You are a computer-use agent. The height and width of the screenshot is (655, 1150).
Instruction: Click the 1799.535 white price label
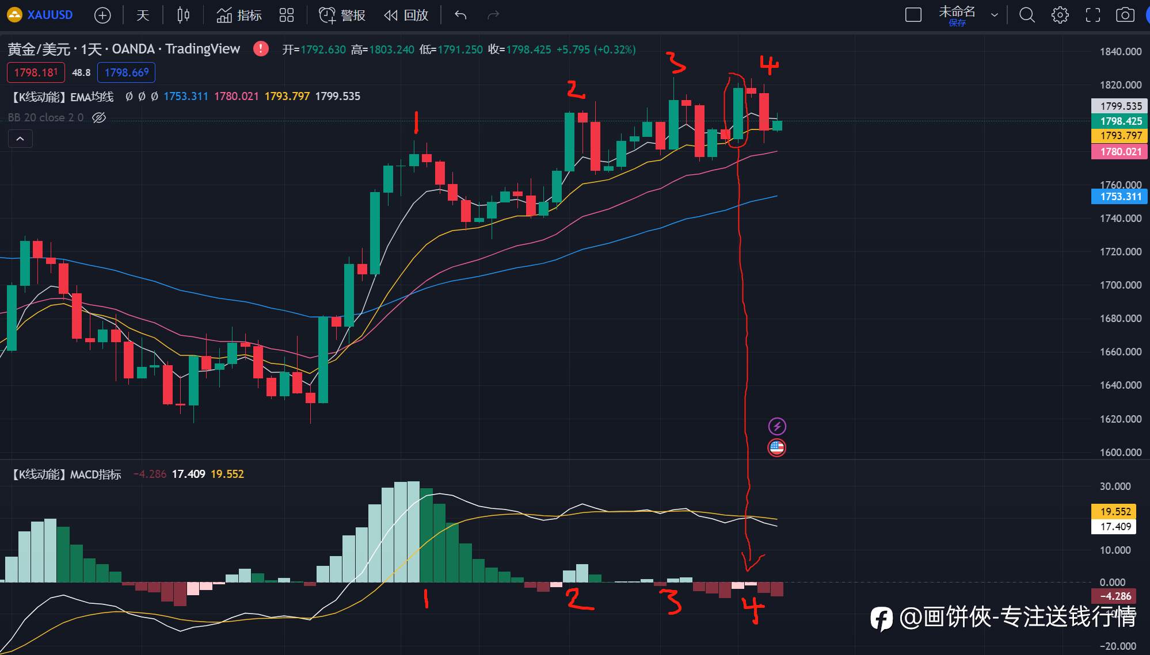[x=1119, y=106]
